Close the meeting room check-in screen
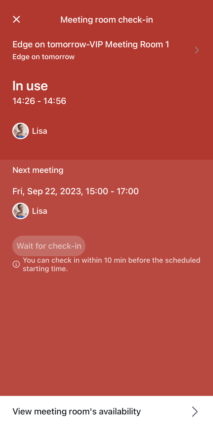 point(16,19)
